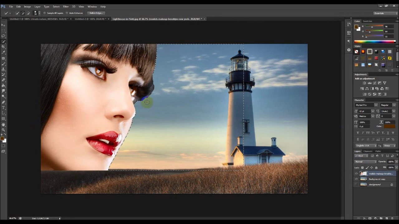The width and height of the screenshot is (399, 224).
Task: Select the Horizontal Type tool
Action: tap(3, 107)
